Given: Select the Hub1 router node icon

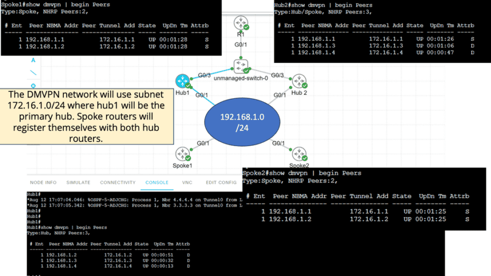Looking at the screenshot, I should click(183, 81).
